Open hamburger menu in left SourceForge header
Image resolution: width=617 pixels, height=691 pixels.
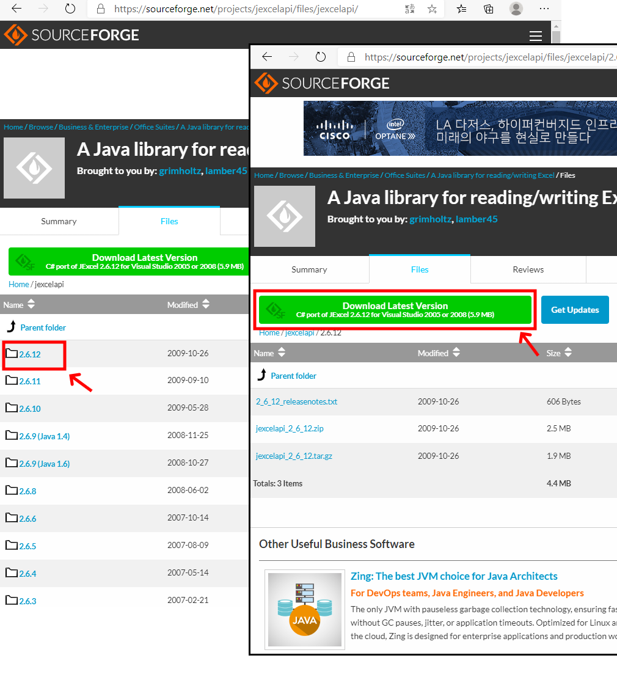pyautogui.click(x=536, y=36)
